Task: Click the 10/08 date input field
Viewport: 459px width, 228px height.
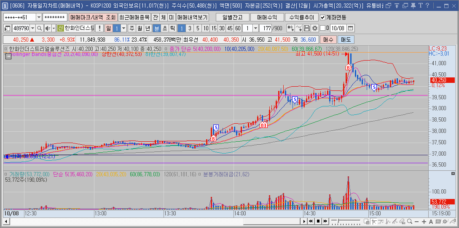Action: tap(338, 28)
